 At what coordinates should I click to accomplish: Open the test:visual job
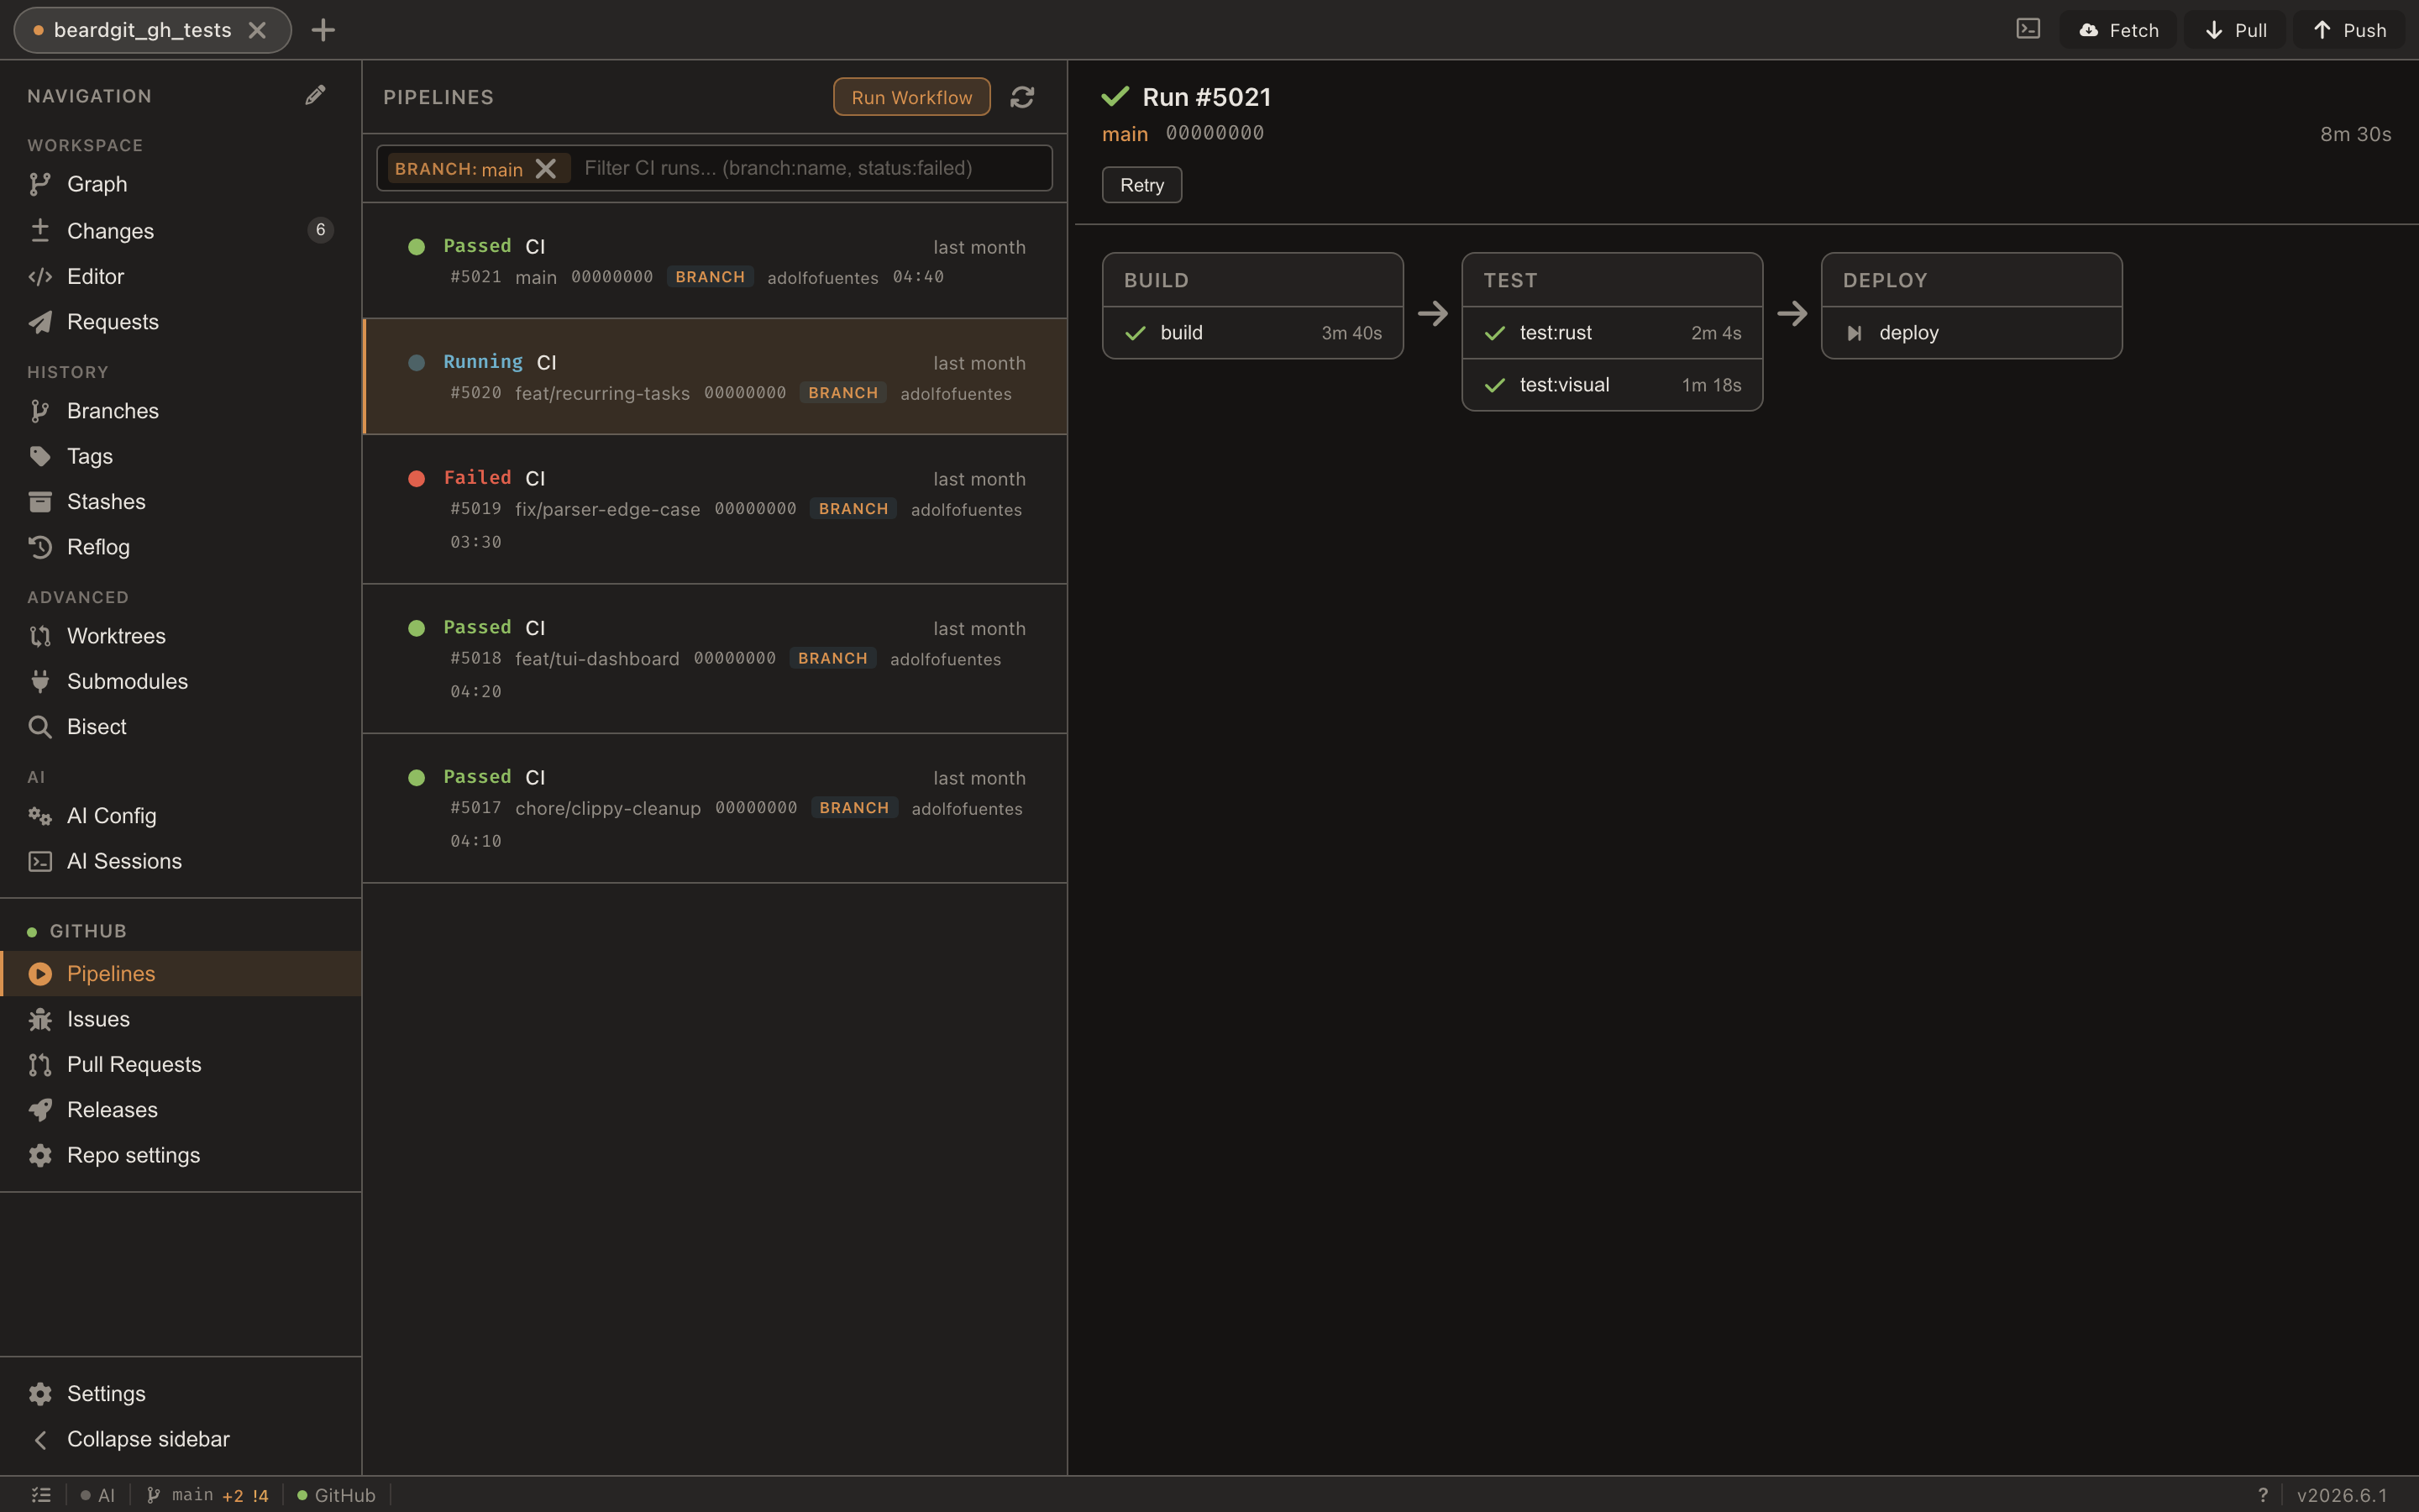click(x=1611, y=385)
